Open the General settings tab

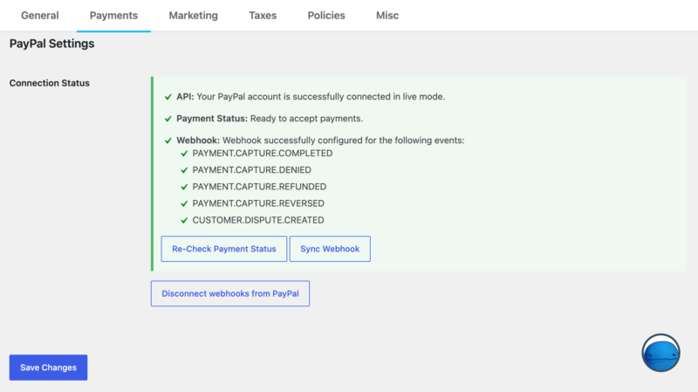[x=39, y=16]
